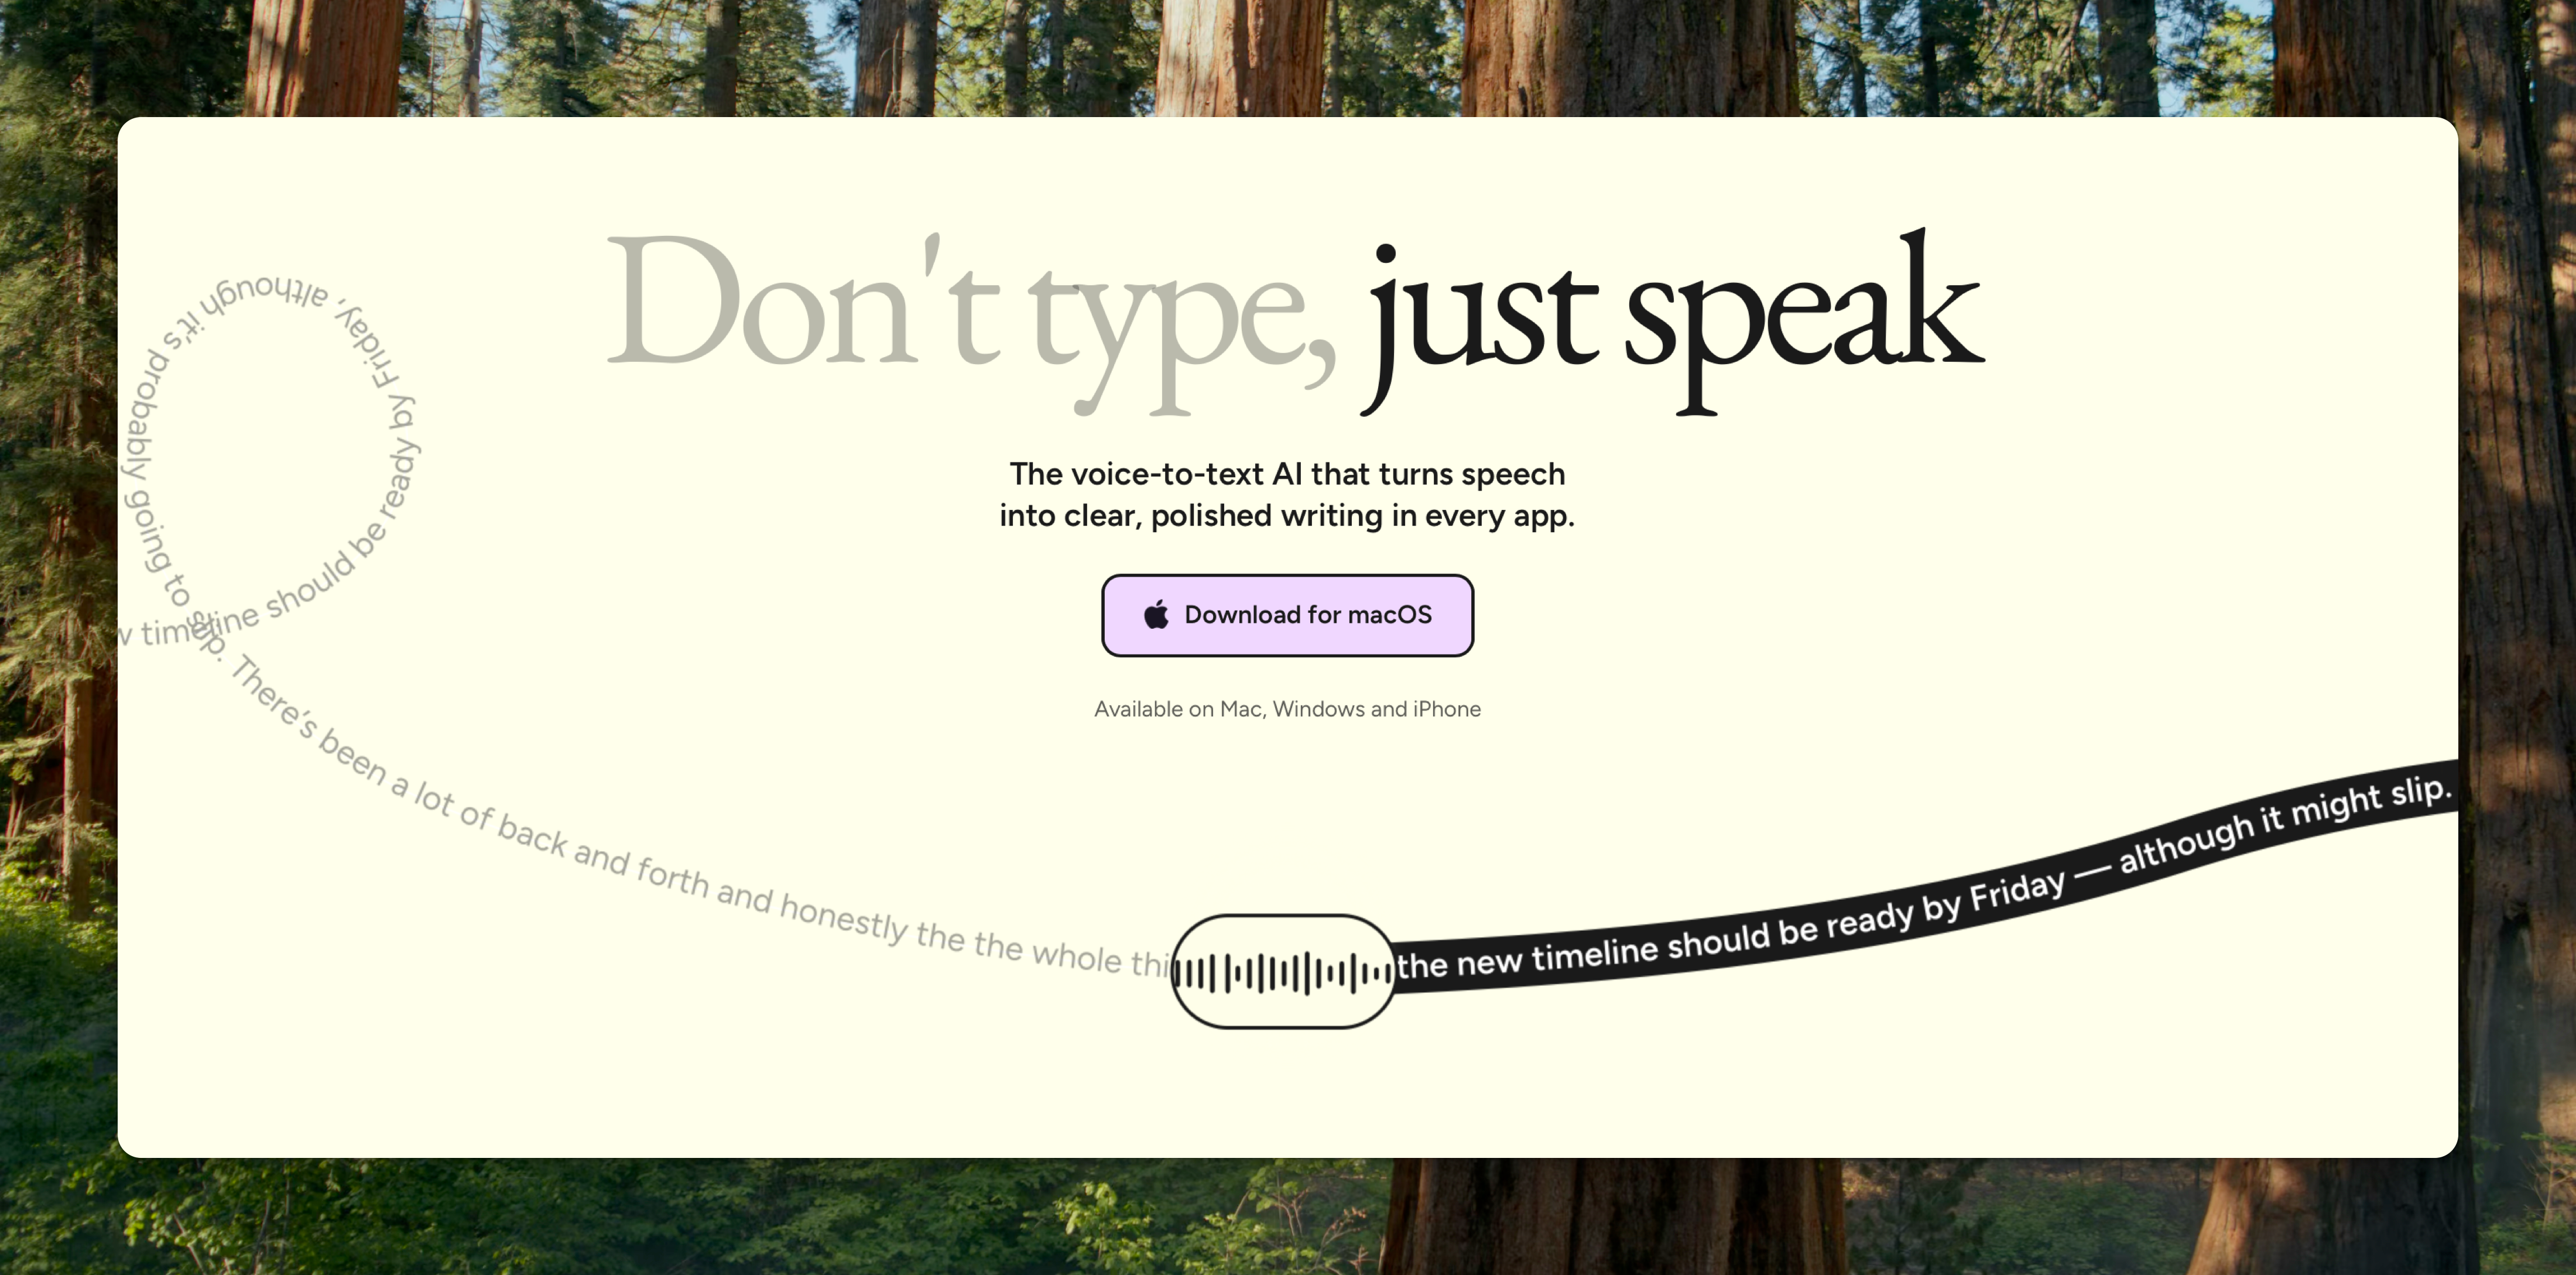Click the Apple logo inside download button
The image size is (2576, 1275).
(x=1156, y=614)
